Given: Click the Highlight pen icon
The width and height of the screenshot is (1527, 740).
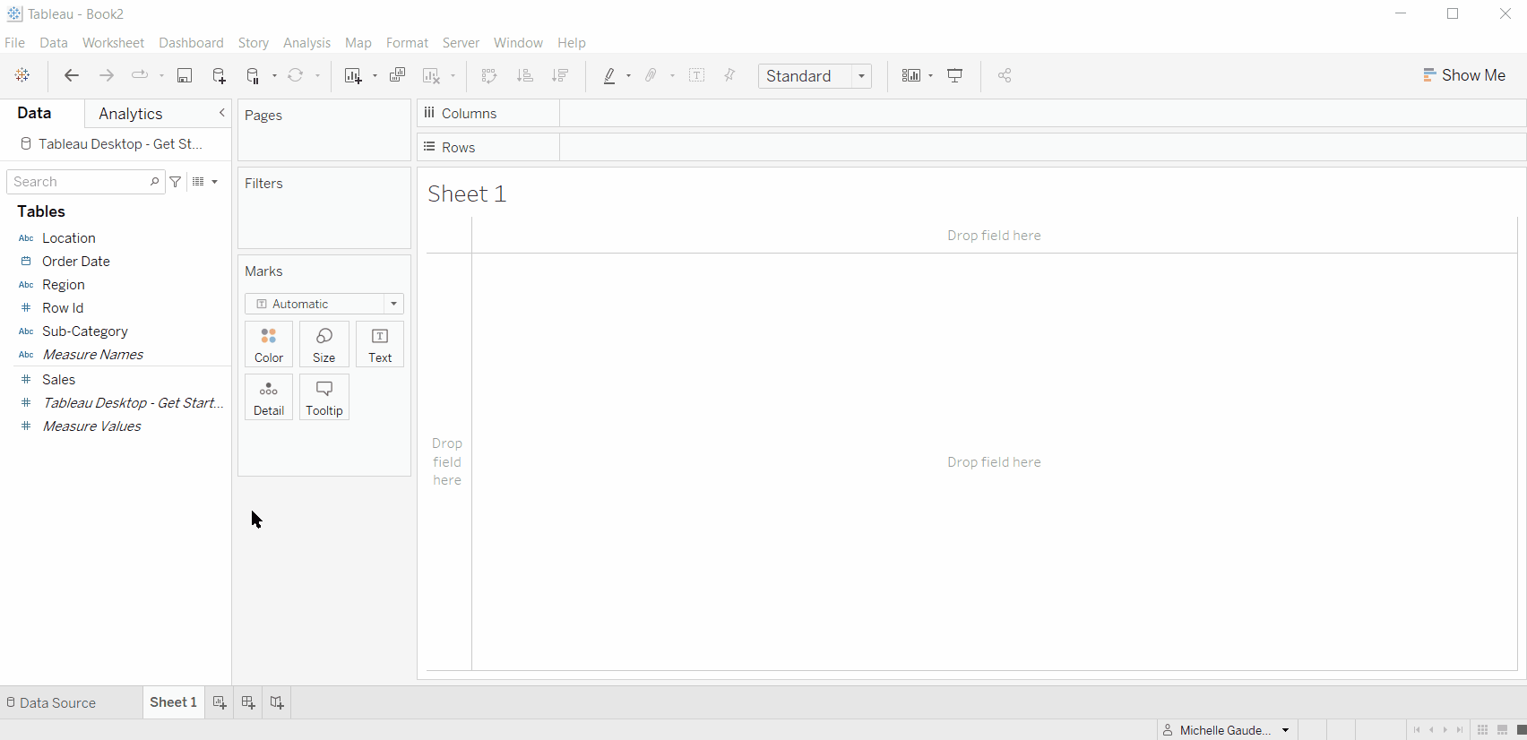Looking at the screenshot, I should click(610, 76).
